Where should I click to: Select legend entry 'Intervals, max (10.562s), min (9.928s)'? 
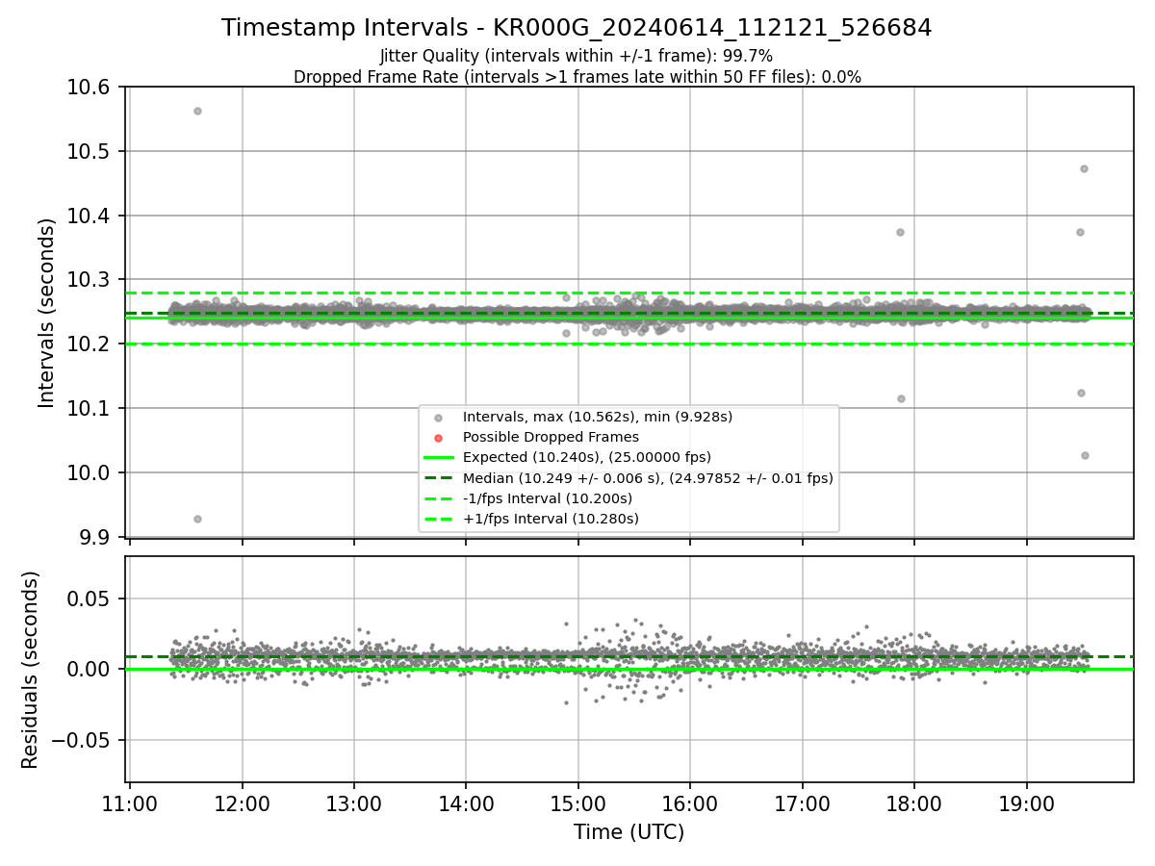(x=597, y=417)
